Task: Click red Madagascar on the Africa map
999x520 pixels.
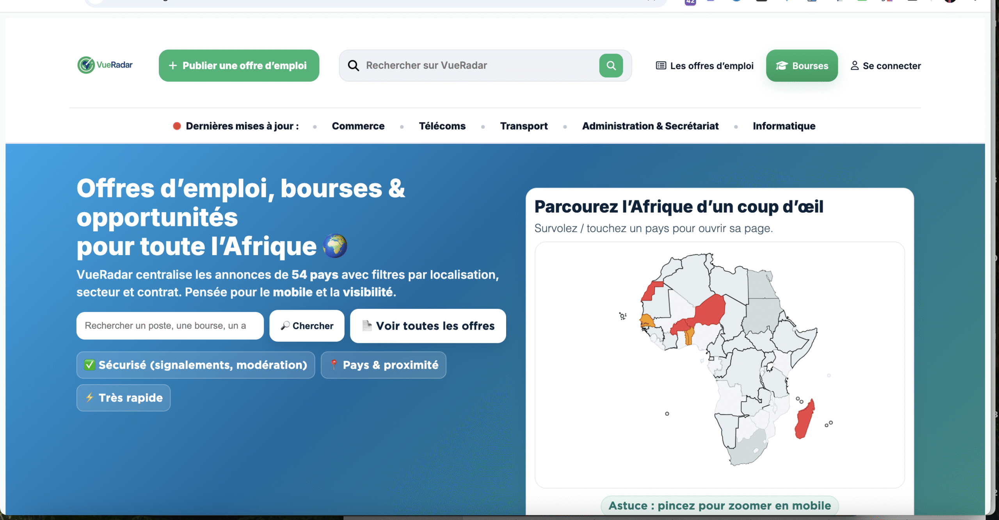Action: pyautogui.click(x=804, y=421)
